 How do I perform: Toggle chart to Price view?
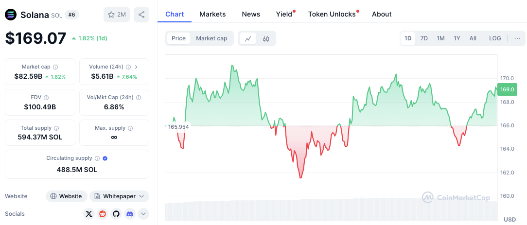click(178, 38)
